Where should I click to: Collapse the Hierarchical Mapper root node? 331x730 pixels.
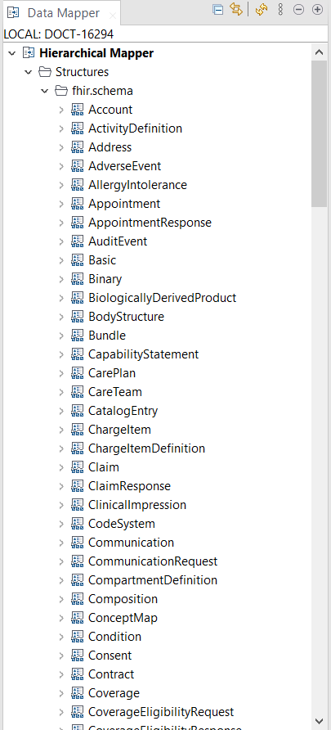click(12, 53)
